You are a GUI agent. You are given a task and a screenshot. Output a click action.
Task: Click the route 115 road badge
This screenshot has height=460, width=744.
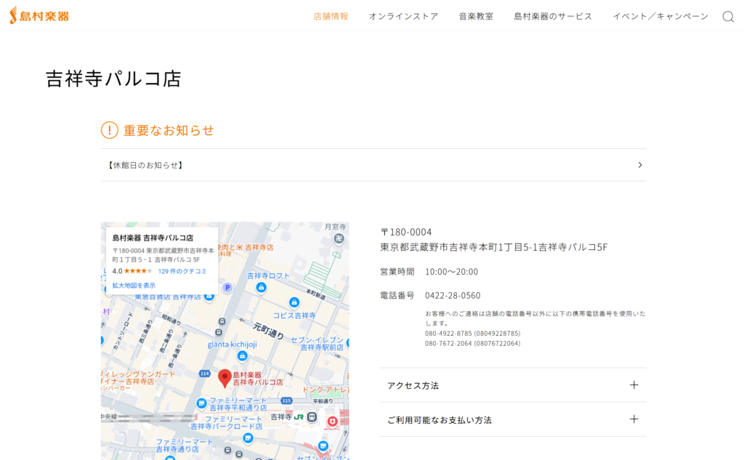(x=286, y=400)
